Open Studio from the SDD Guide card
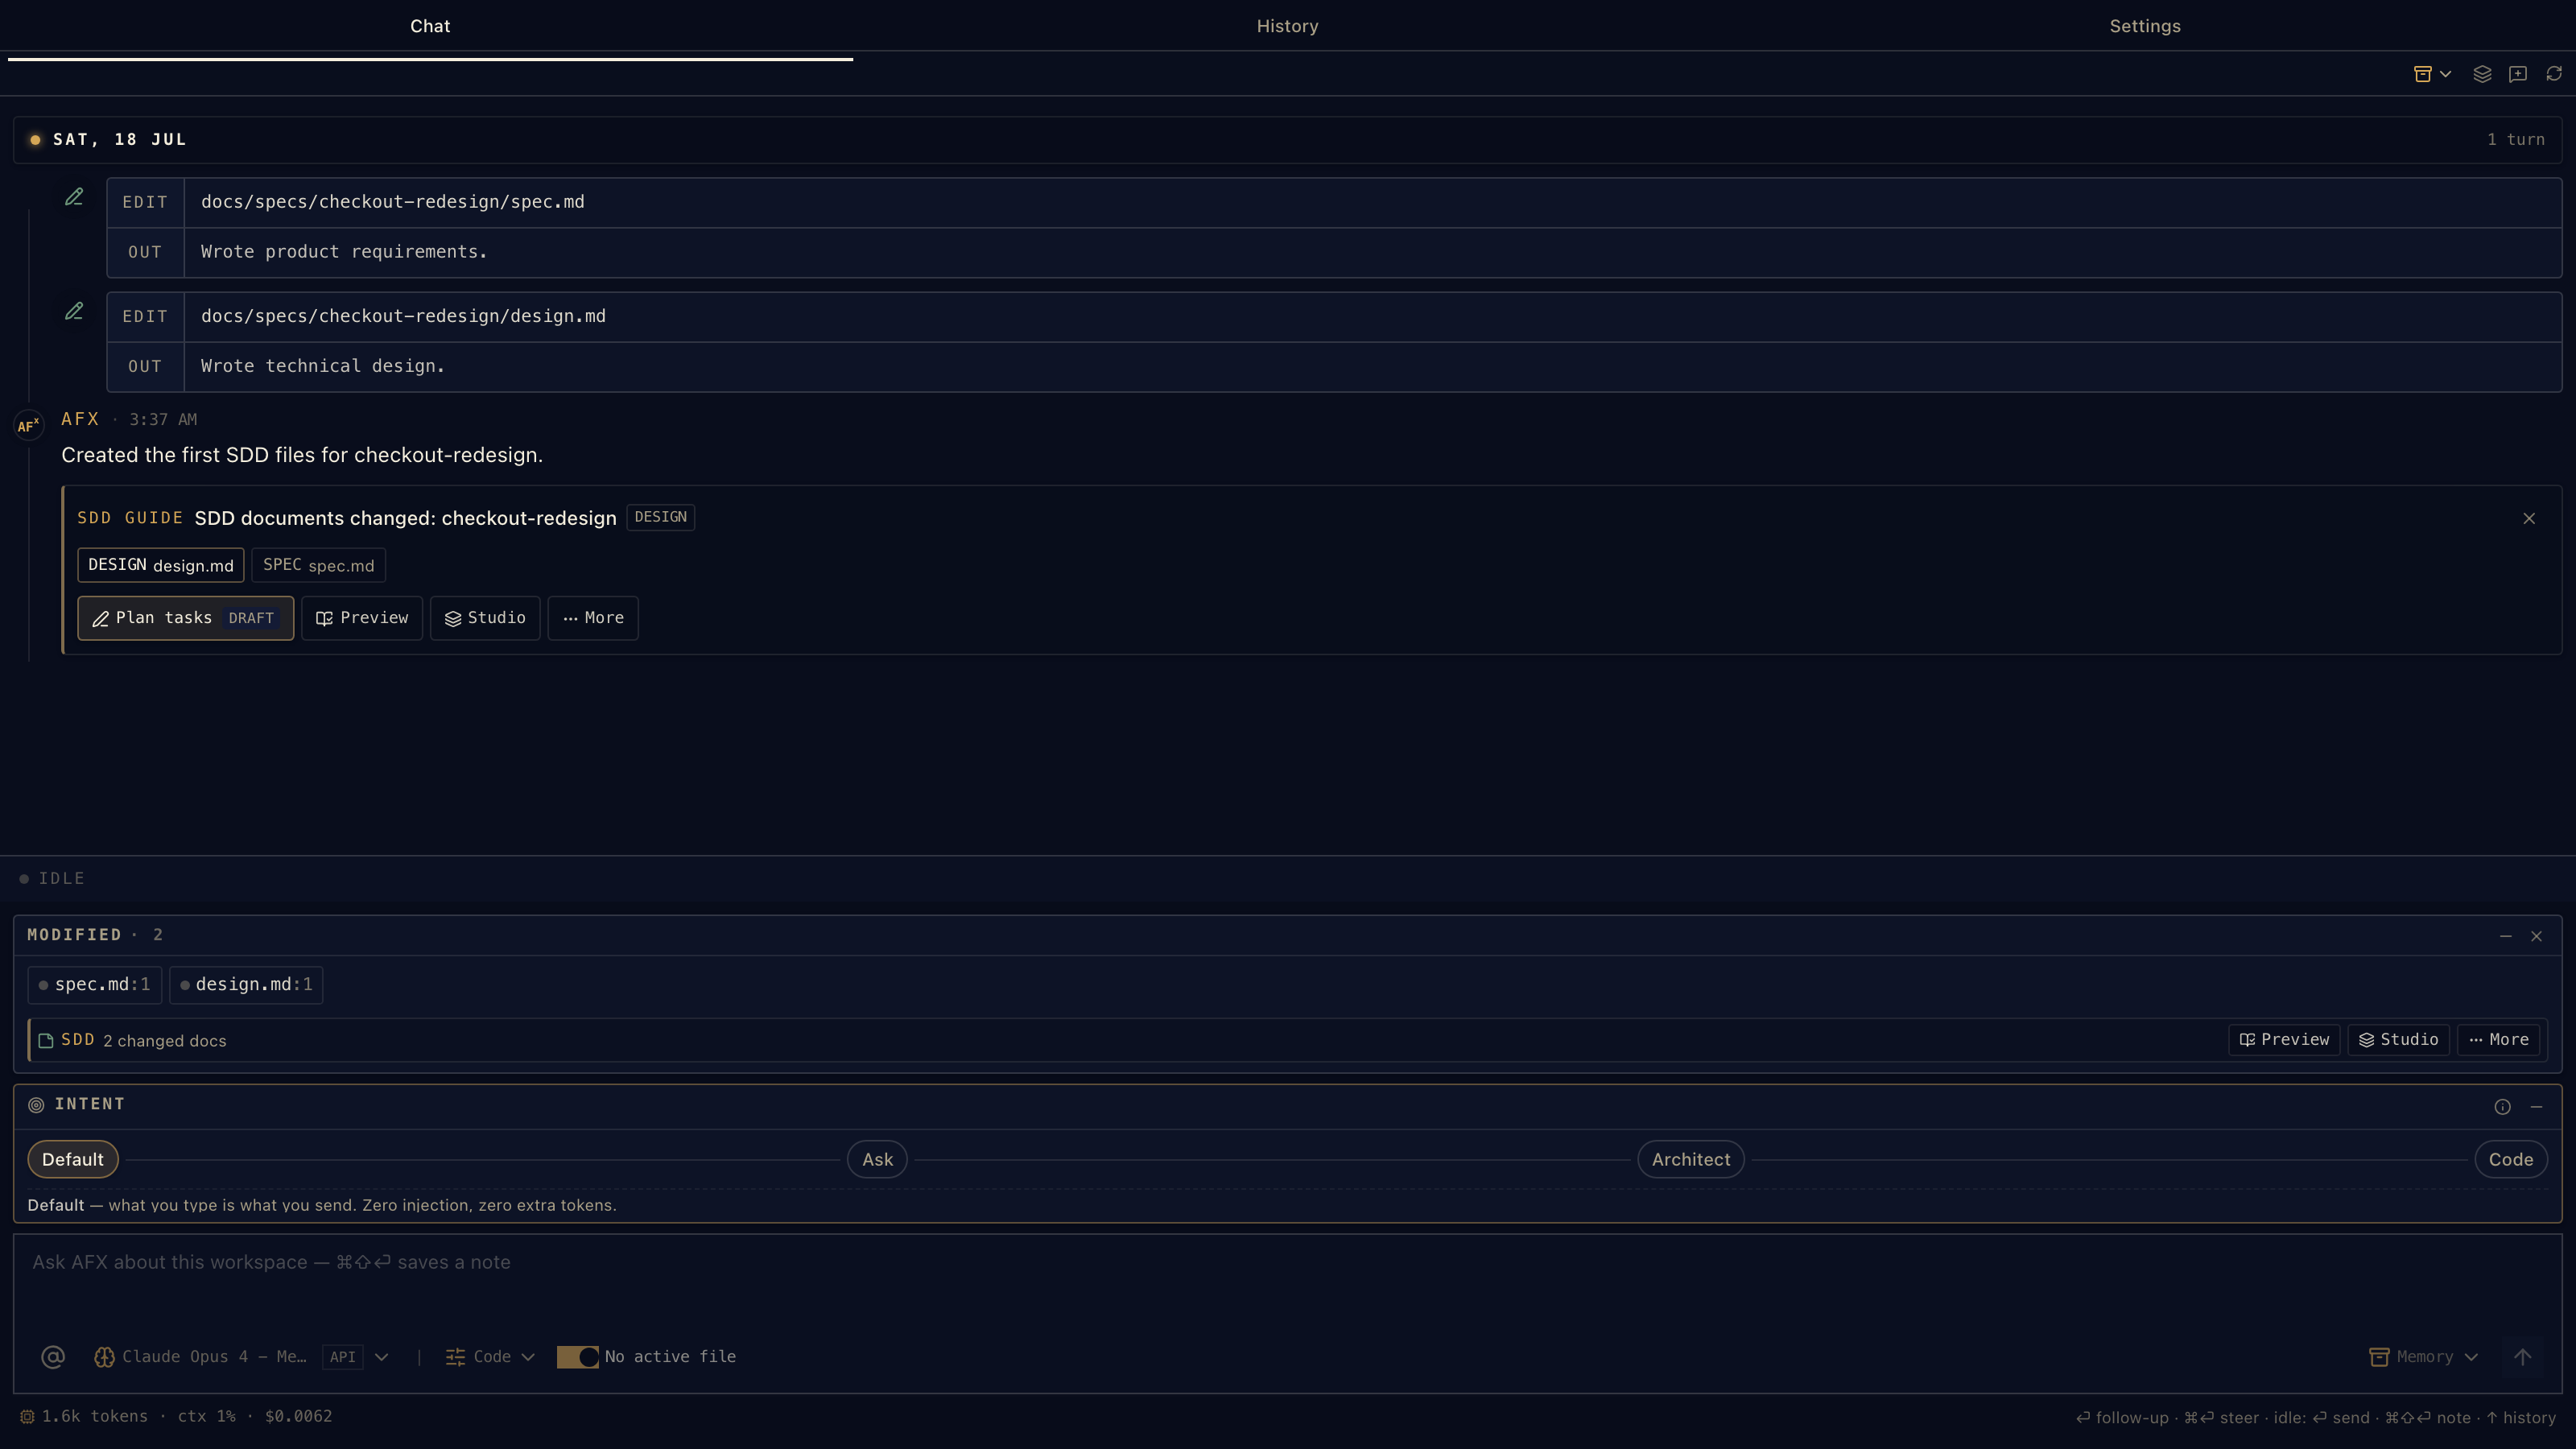The width and height of the screenshot is (2576, 1449). tap(485, 618)
